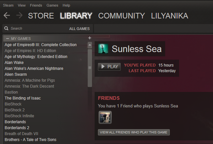Collapse the My Games category
This screenshot has height=144, width=213.
click(x=8, y=39)
